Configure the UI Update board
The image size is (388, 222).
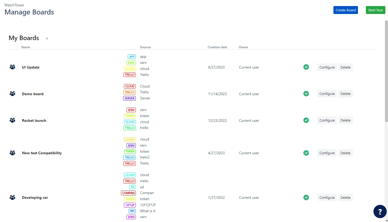coord(327,67)
